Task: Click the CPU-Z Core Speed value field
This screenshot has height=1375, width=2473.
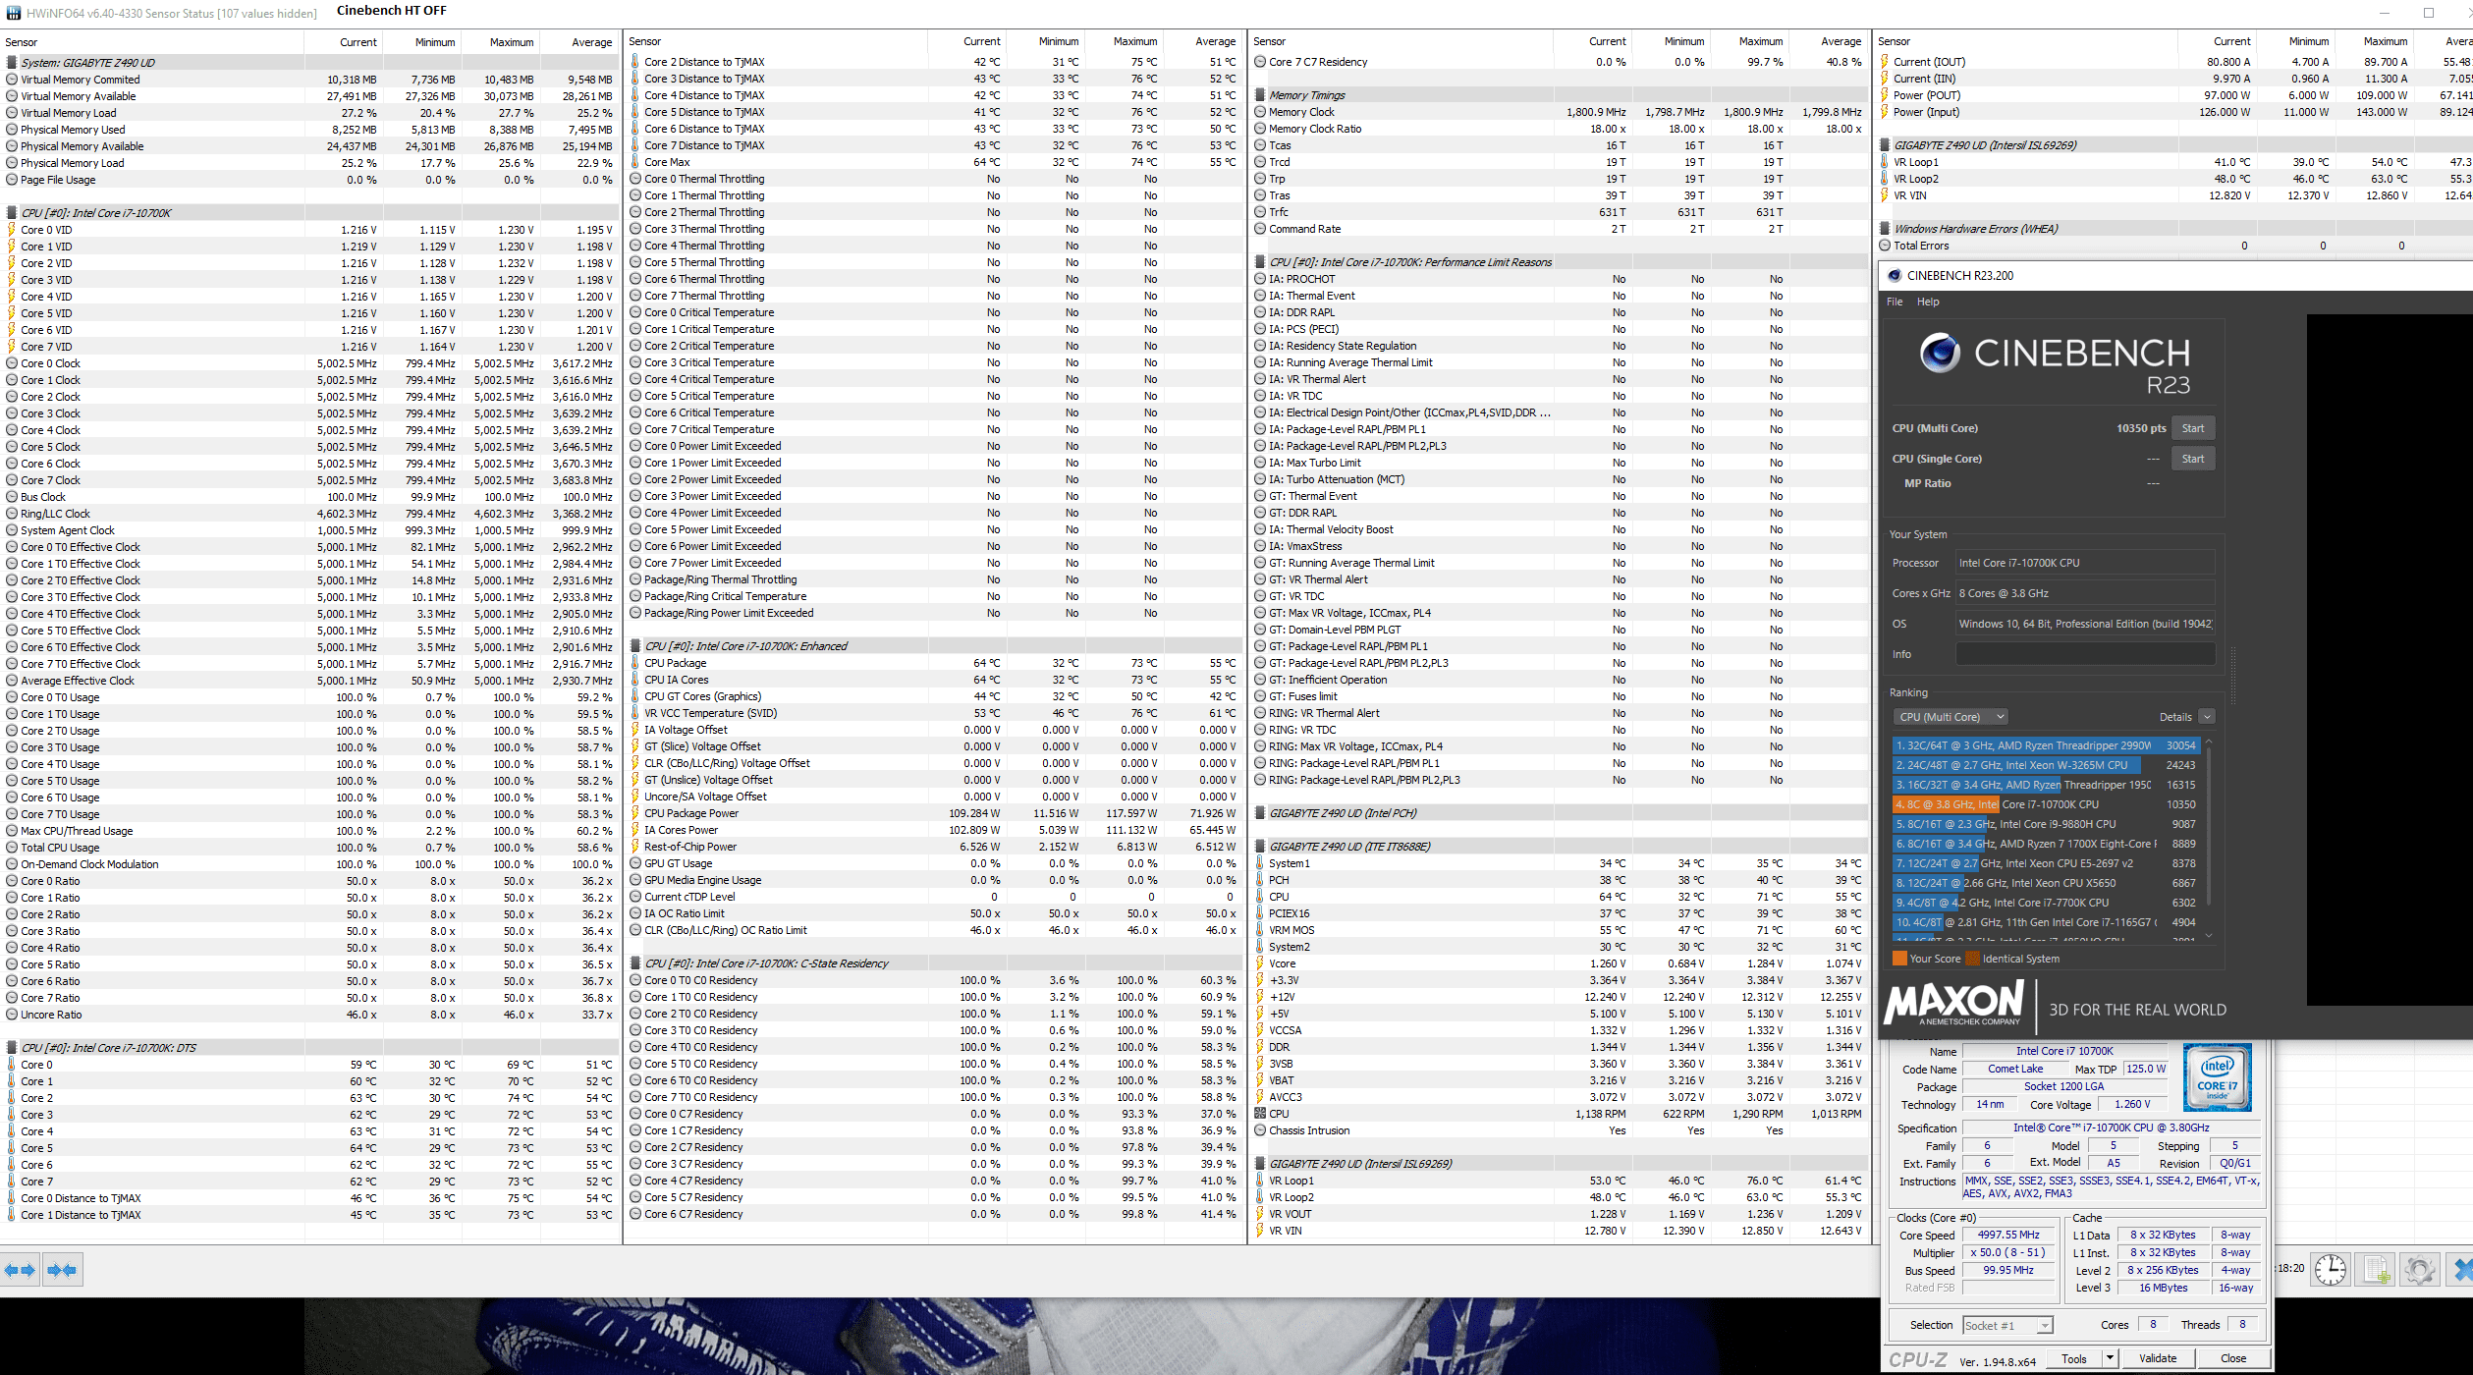Action: click(2008, 1236)
